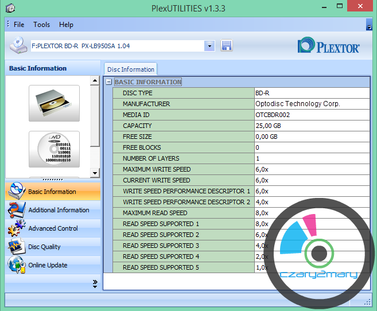
Task: Click the Disc Quality chart icon
Action: [x=17, y=247]
